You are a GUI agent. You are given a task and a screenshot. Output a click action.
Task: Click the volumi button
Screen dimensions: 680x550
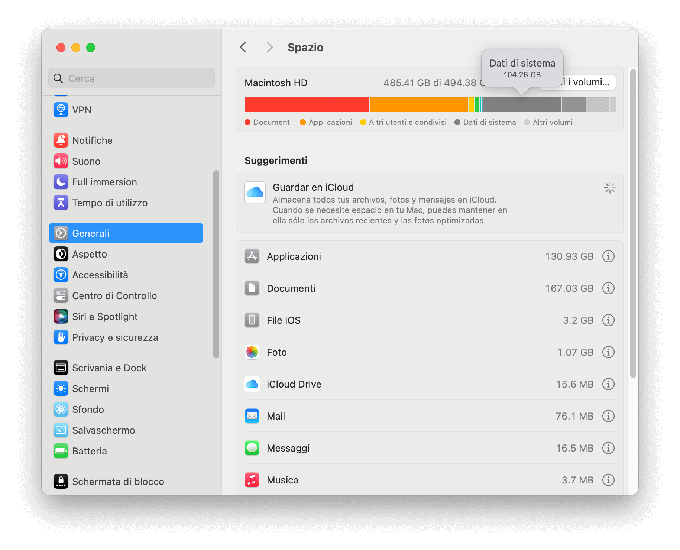(589, 82)
